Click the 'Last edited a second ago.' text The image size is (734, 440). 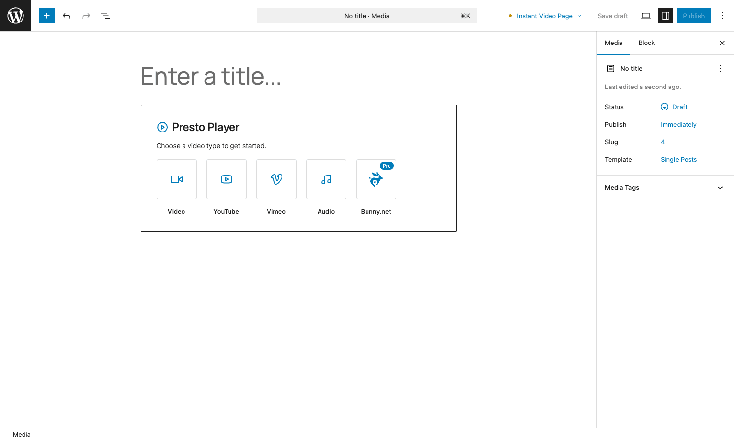[x=642, y=87]
